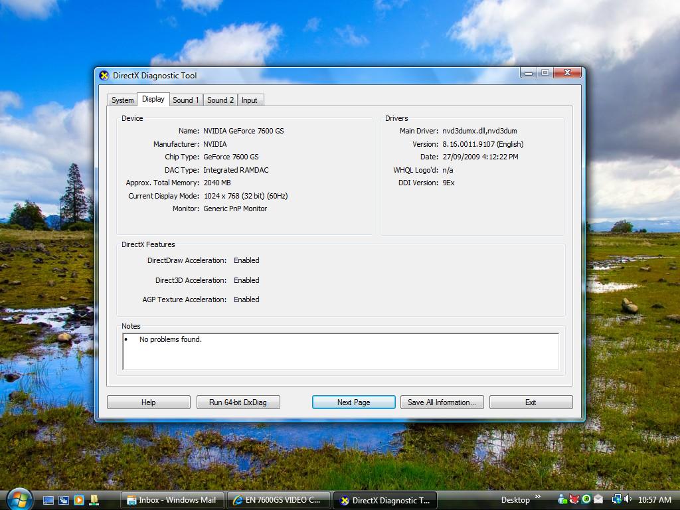This screenshot has height=510, width=680.
Task: Click the Exit button
Action: [x=531, y=402]
